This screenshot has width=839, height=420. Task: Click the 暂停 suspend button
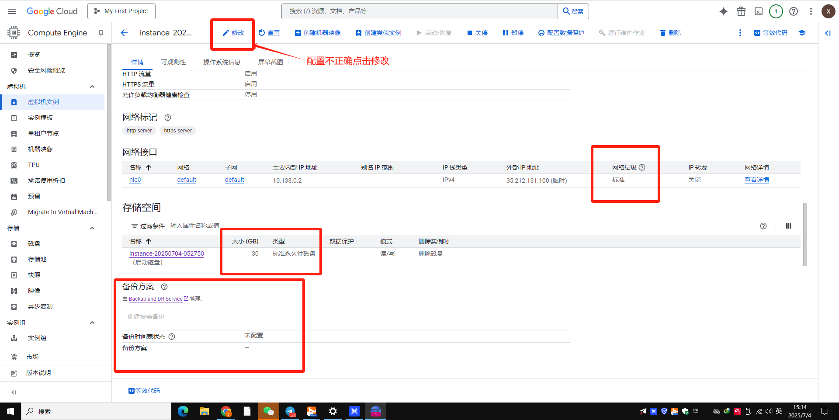(x=513, y=33)
